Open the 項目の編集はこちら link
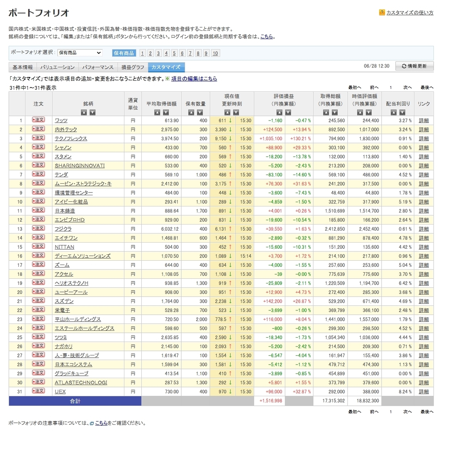This screenshot has width=462, height=449. (194, 79)
